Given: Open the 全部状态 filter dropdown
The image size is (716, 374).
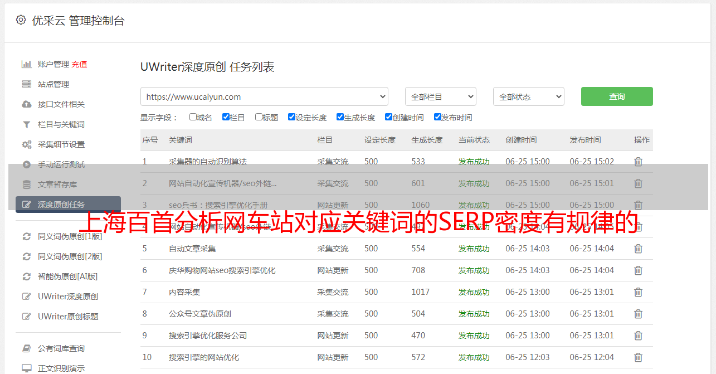Looking at the screenshot, I should pyautogui.click(x=528, y=96).
